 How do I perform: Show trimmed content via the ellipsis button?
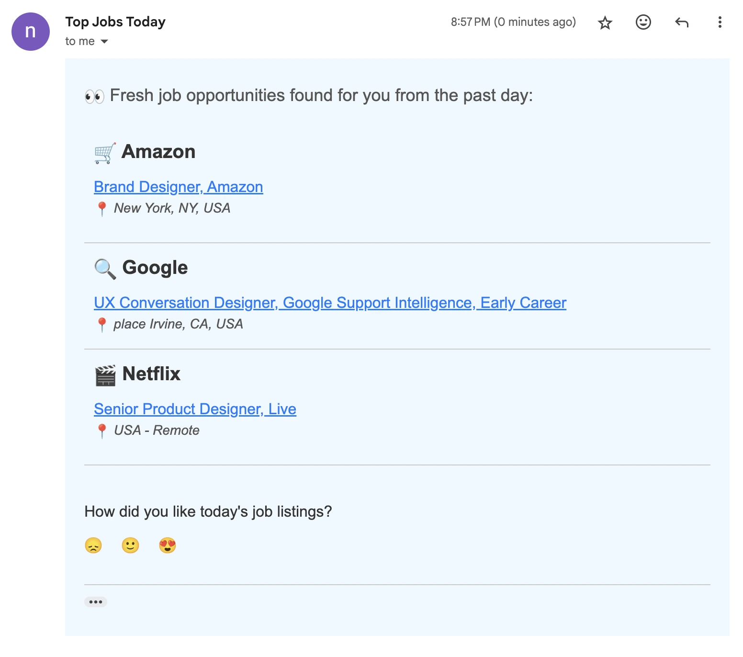[x=96, y=601]
